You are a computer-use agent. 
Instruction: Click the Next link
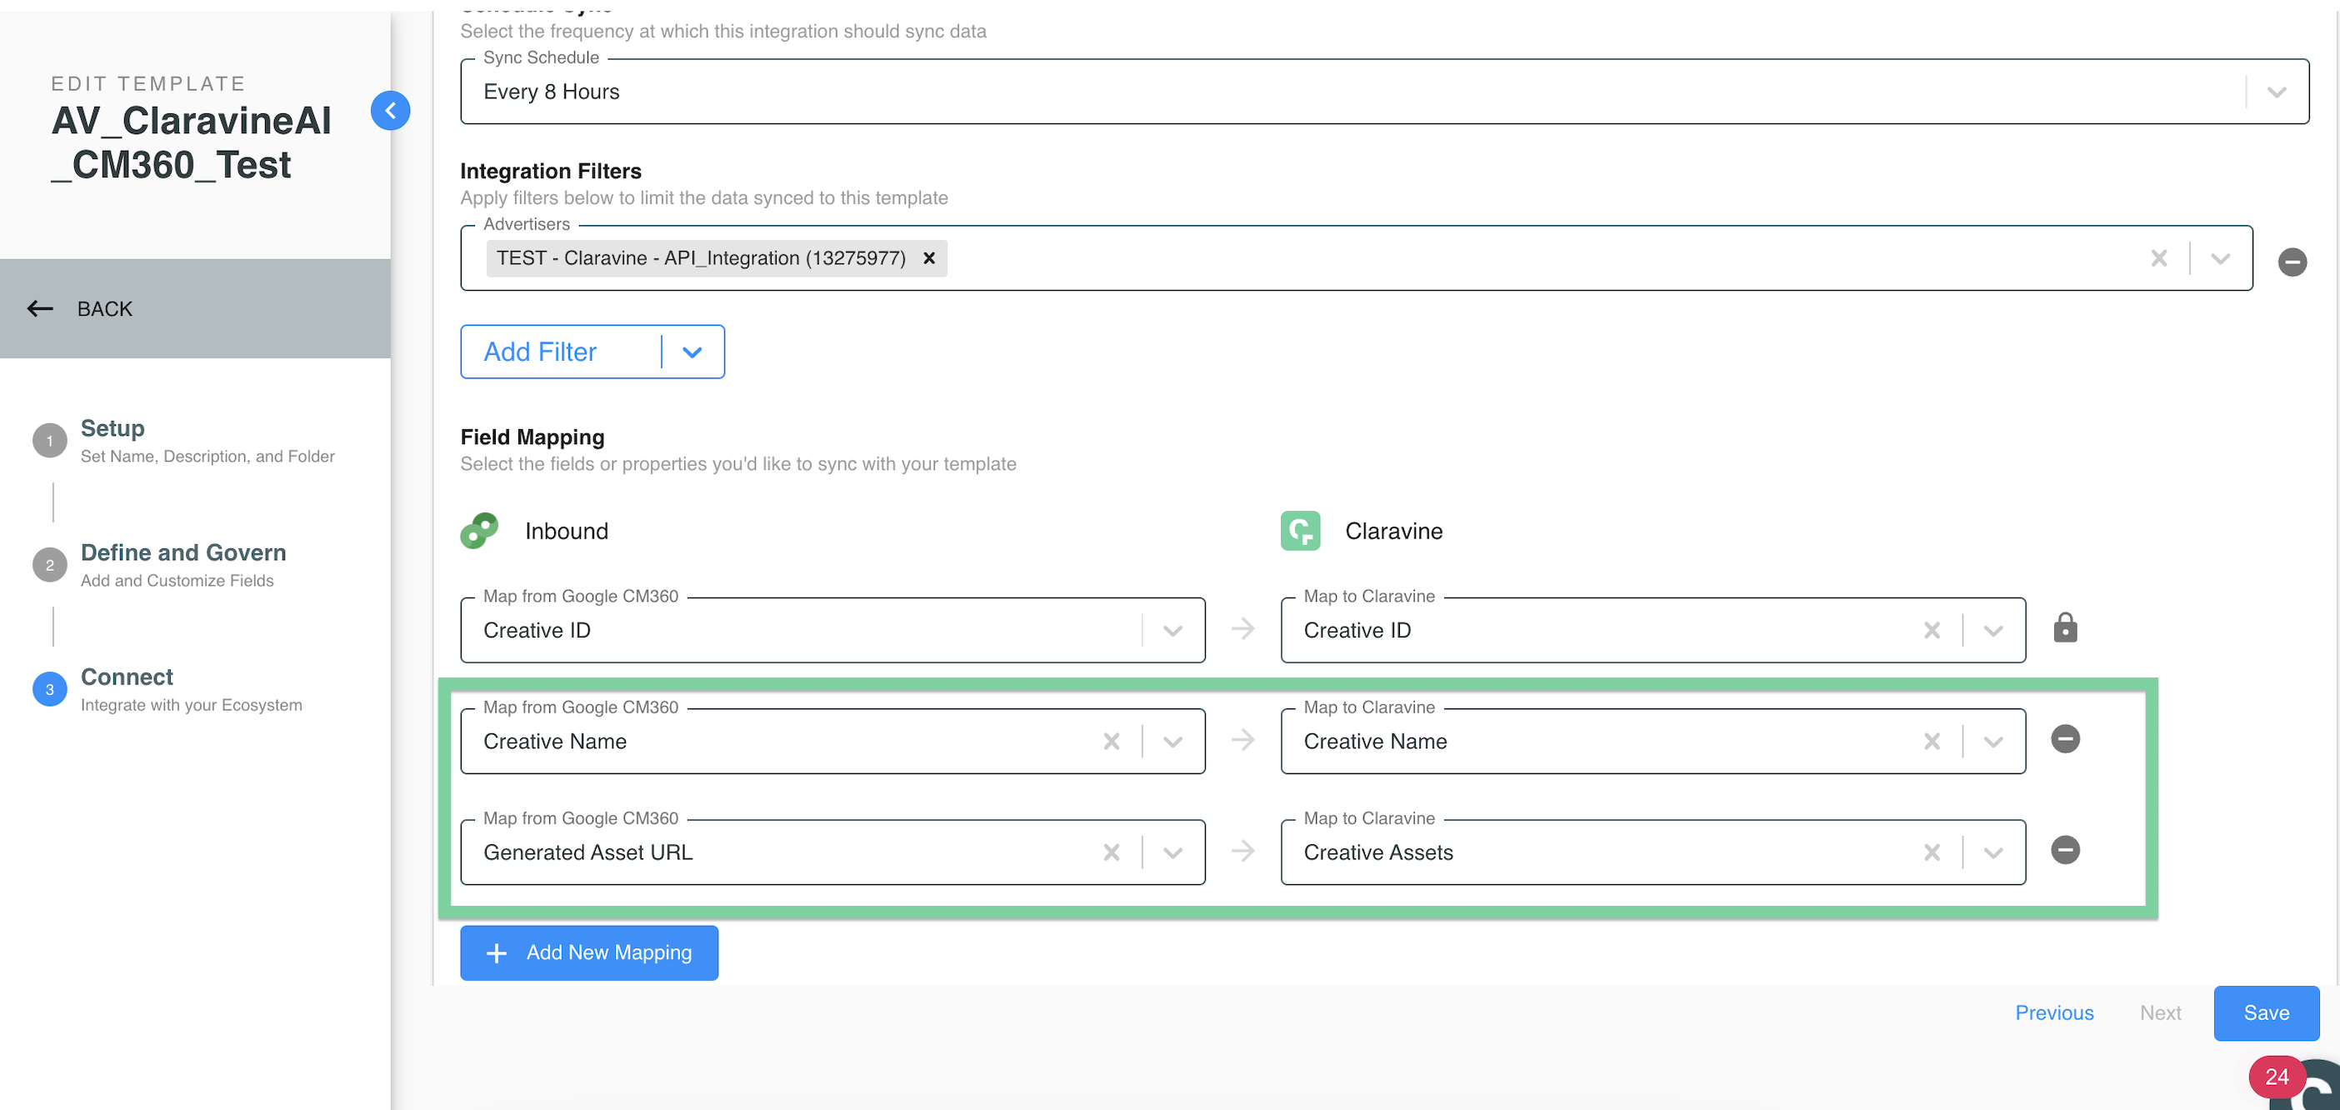(x=2160, y=1012)
